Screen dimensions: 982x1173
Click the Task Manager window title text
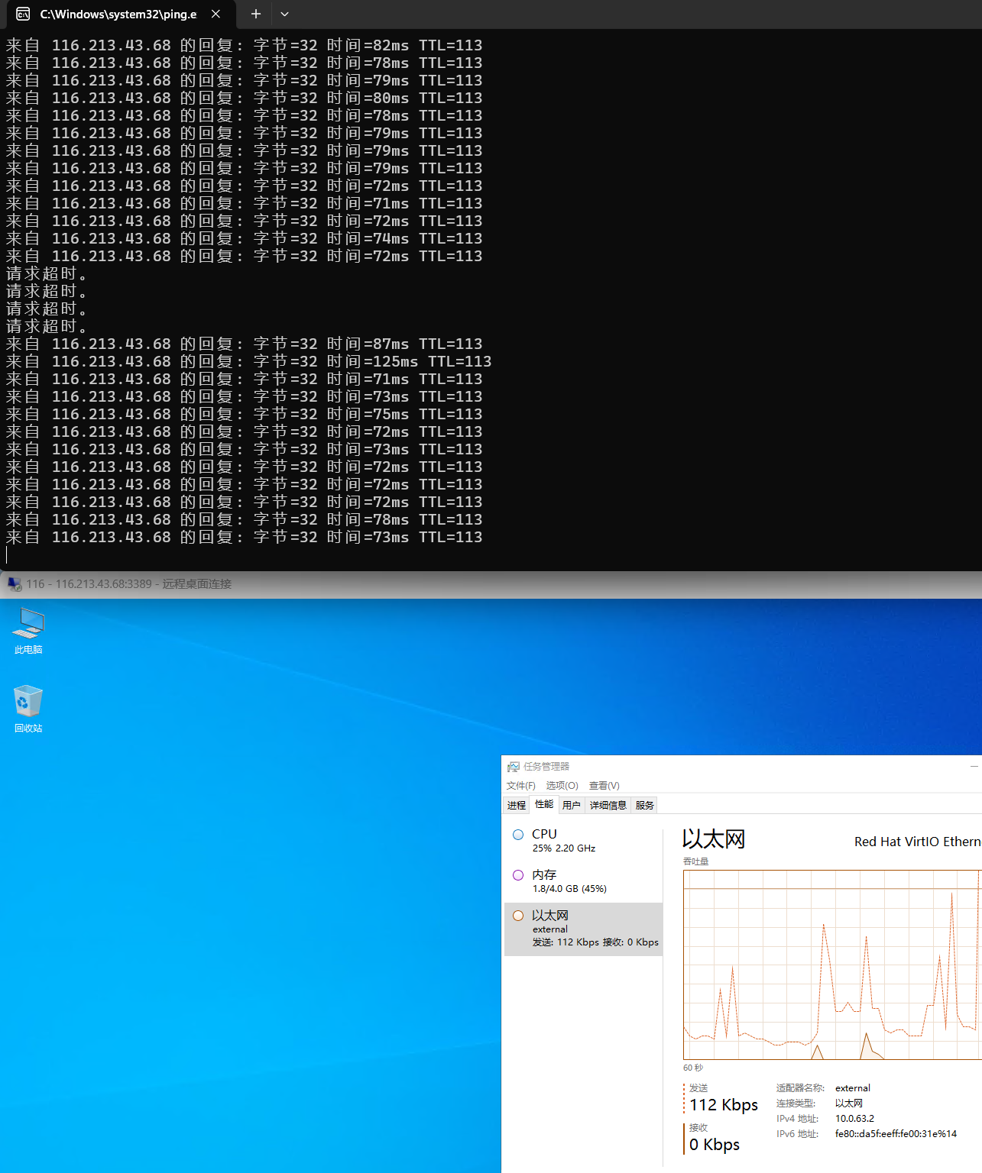tap(546, 767)
